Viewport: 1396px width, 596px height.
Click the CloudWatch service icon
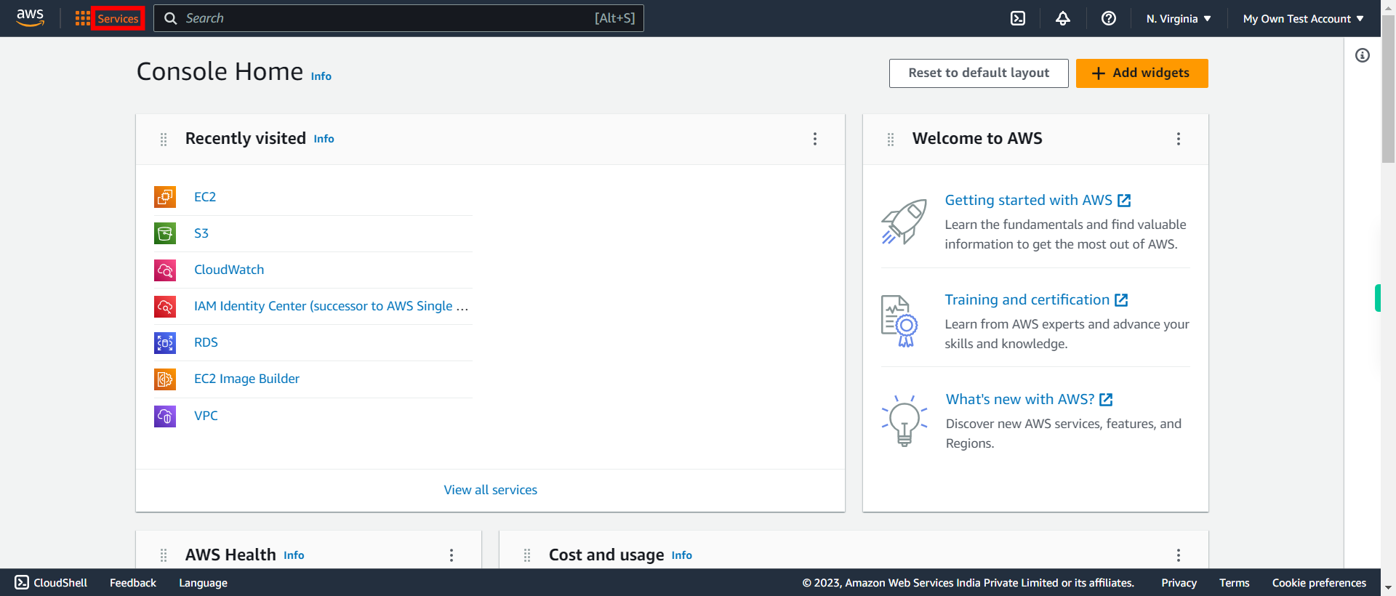(x=165, y=270)
